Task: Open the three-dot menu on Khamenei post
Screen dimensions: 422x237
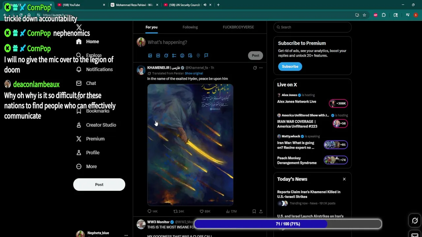Action: pyautogui.click(x=261, y=68)
